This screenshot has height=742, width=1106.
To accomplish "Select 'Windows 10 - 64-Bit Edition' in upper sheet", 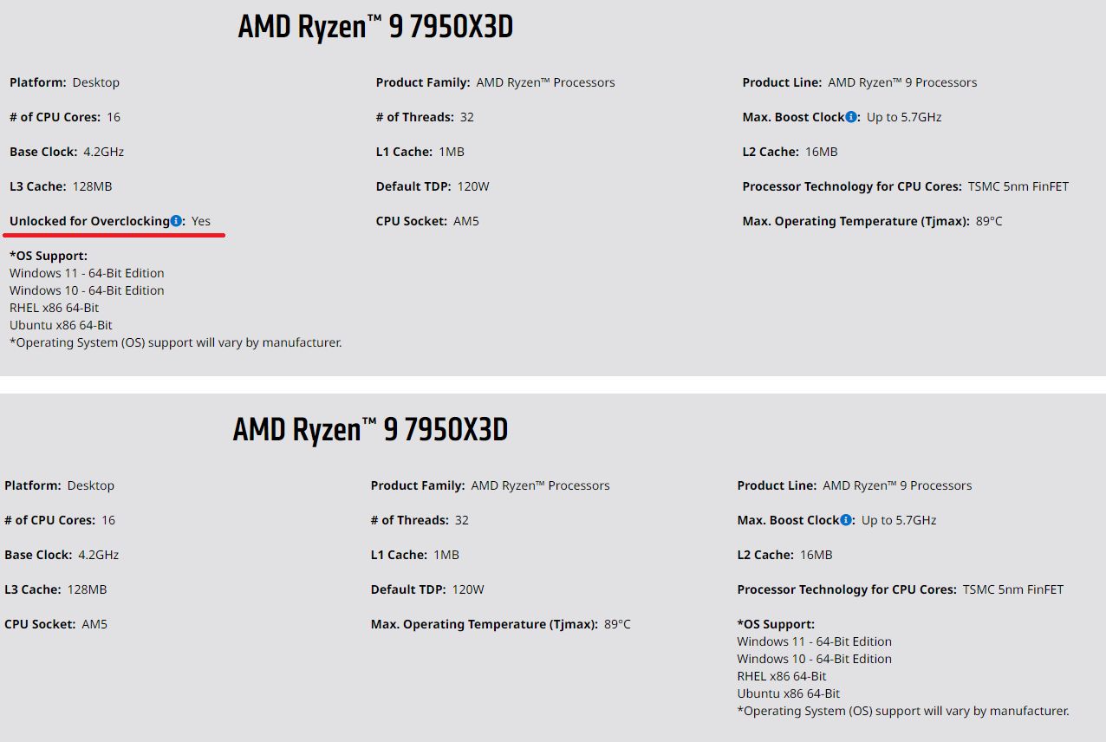I will [x=87, y=290].
